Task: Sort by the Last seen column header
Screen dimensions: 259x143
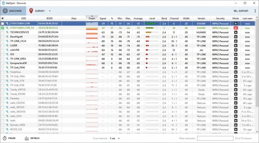Action: (x=248, y=18)
